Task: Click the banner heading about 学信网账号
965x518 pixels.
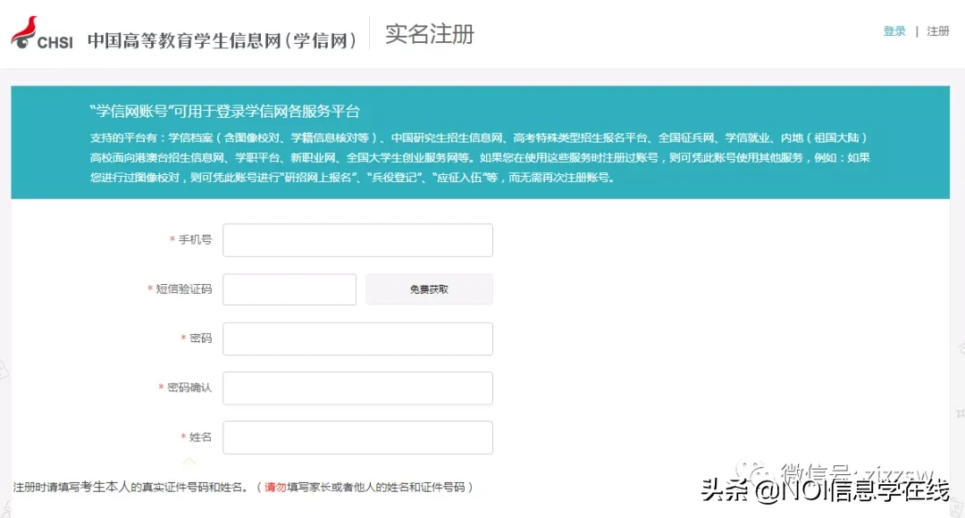Action: pyautogui.click(x=226, y=111)
